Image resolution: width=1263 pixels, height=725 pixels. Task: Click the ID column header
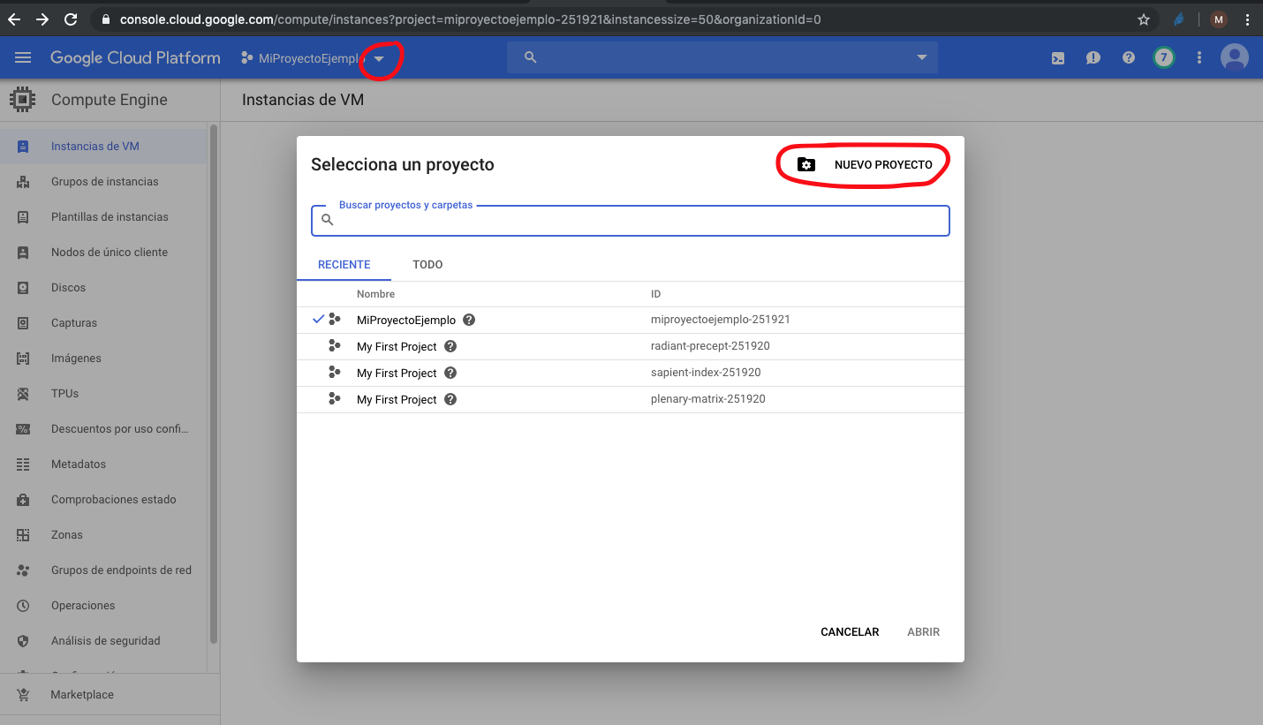655,294
